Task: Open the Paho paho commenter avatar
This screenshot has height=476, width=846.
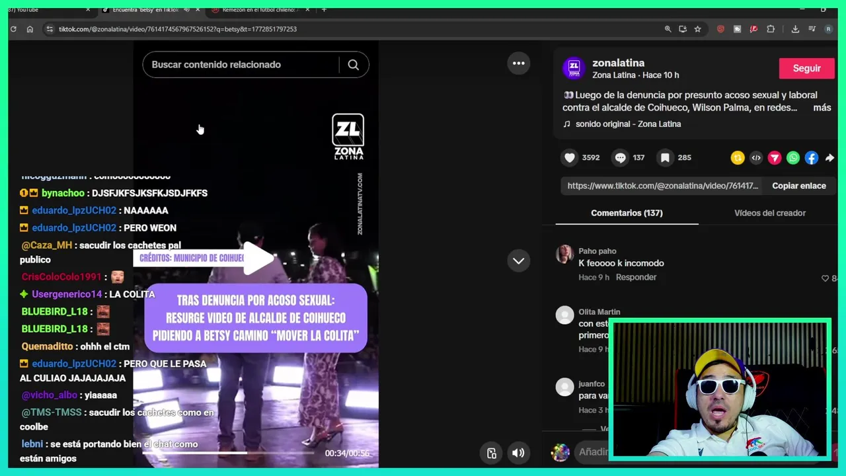Action: point(565,254)
